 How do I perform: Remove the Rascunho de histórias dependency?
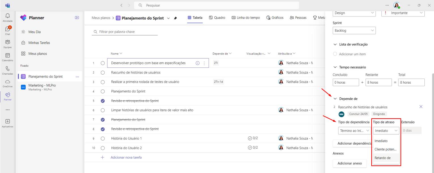tap(421, 107)
